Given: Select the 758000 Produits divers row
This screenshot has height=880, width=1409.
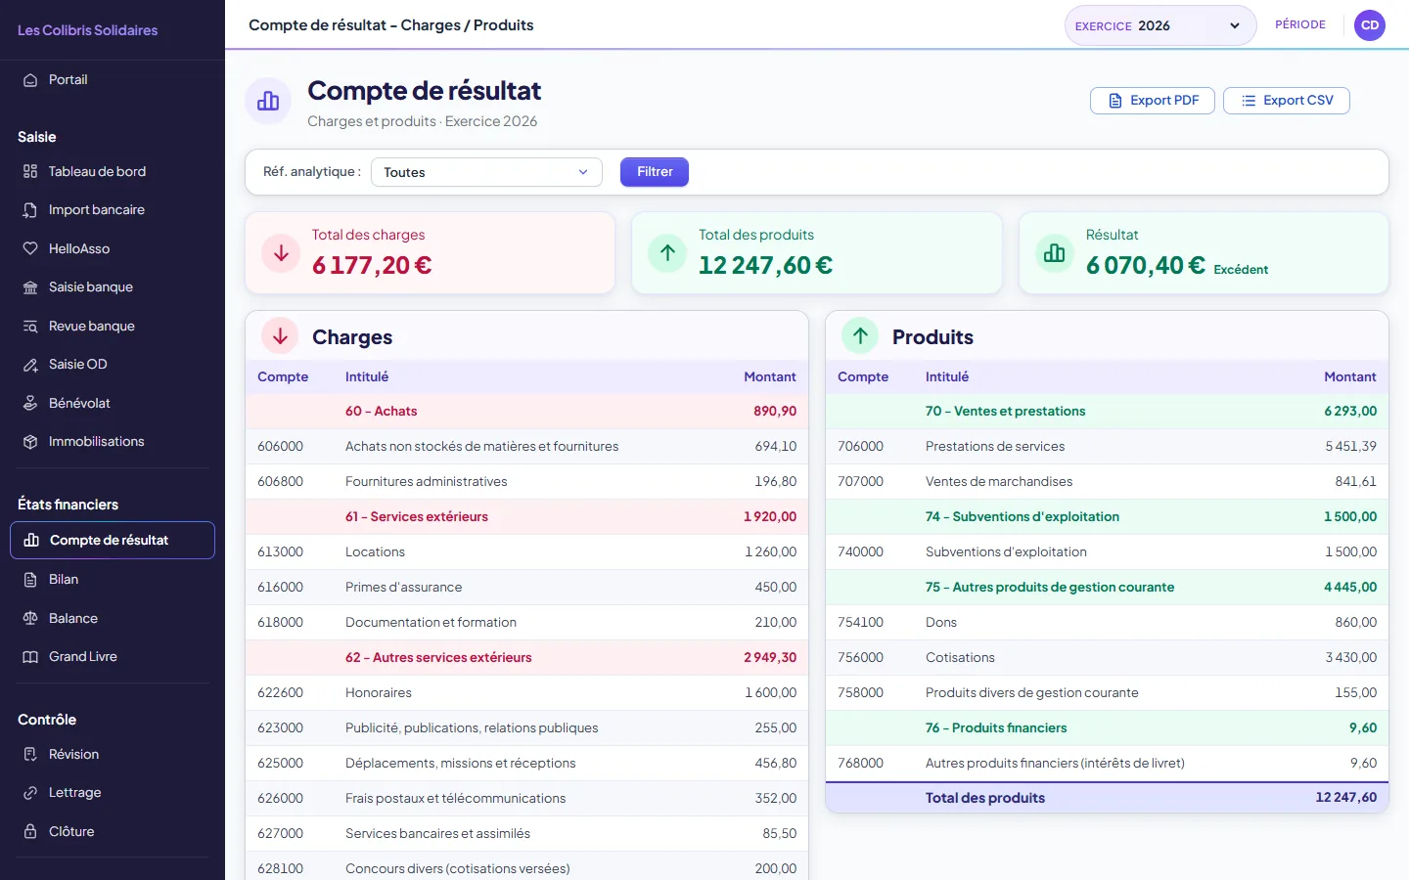Looking at the screenshot, I should pyautogui.click(x=1107, y=693).
